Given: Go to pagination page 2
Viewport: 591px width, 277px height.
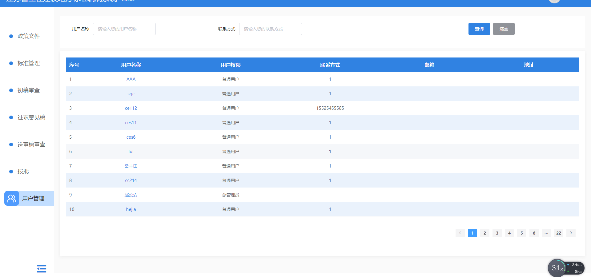Looking at the screenshot, I should point(485,233).
